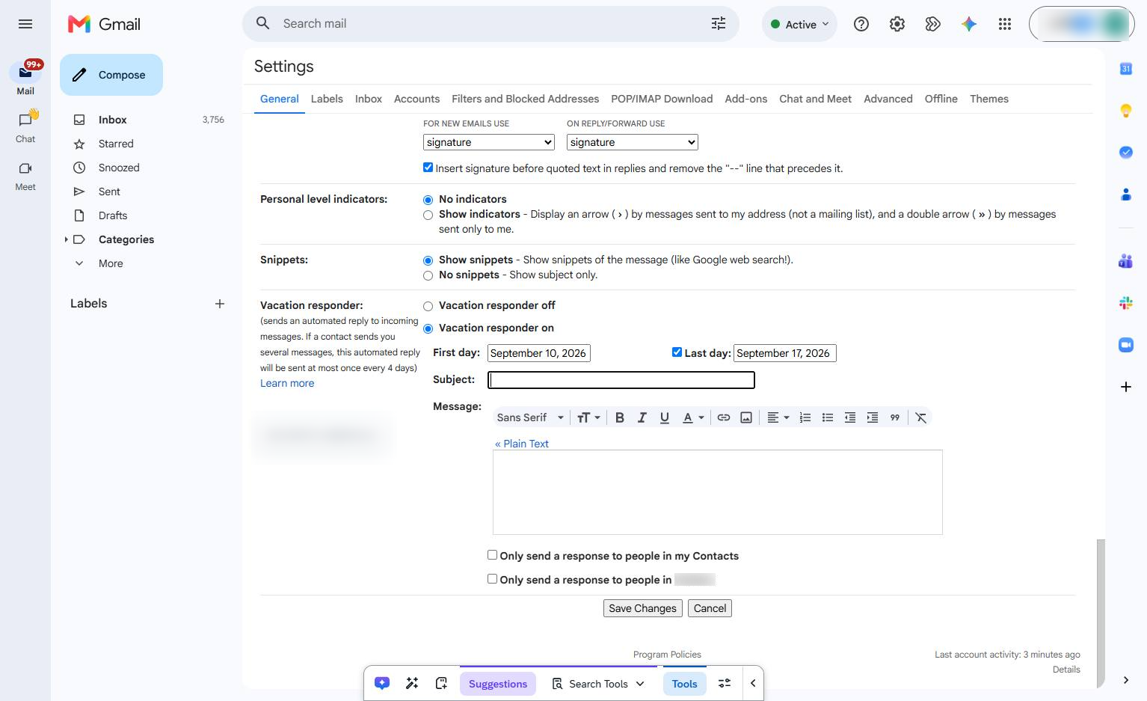Check only respond to my Contacts
This screenshot has height=701, width=1147.
click(x=492, y=555)
